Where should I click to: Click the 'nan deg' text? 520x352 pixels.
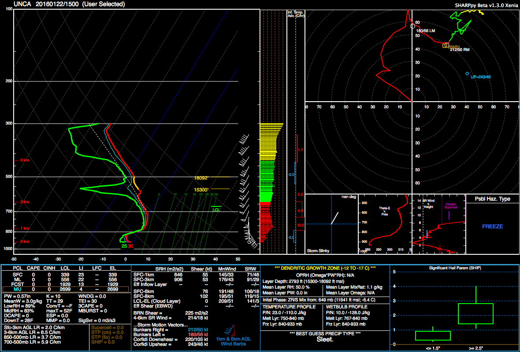point(349,197)
